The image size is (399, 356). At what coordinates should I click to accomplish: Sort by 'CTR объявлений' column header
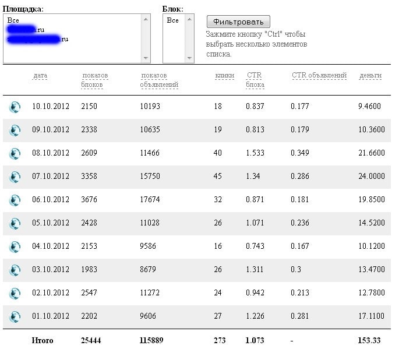[319, 75]
